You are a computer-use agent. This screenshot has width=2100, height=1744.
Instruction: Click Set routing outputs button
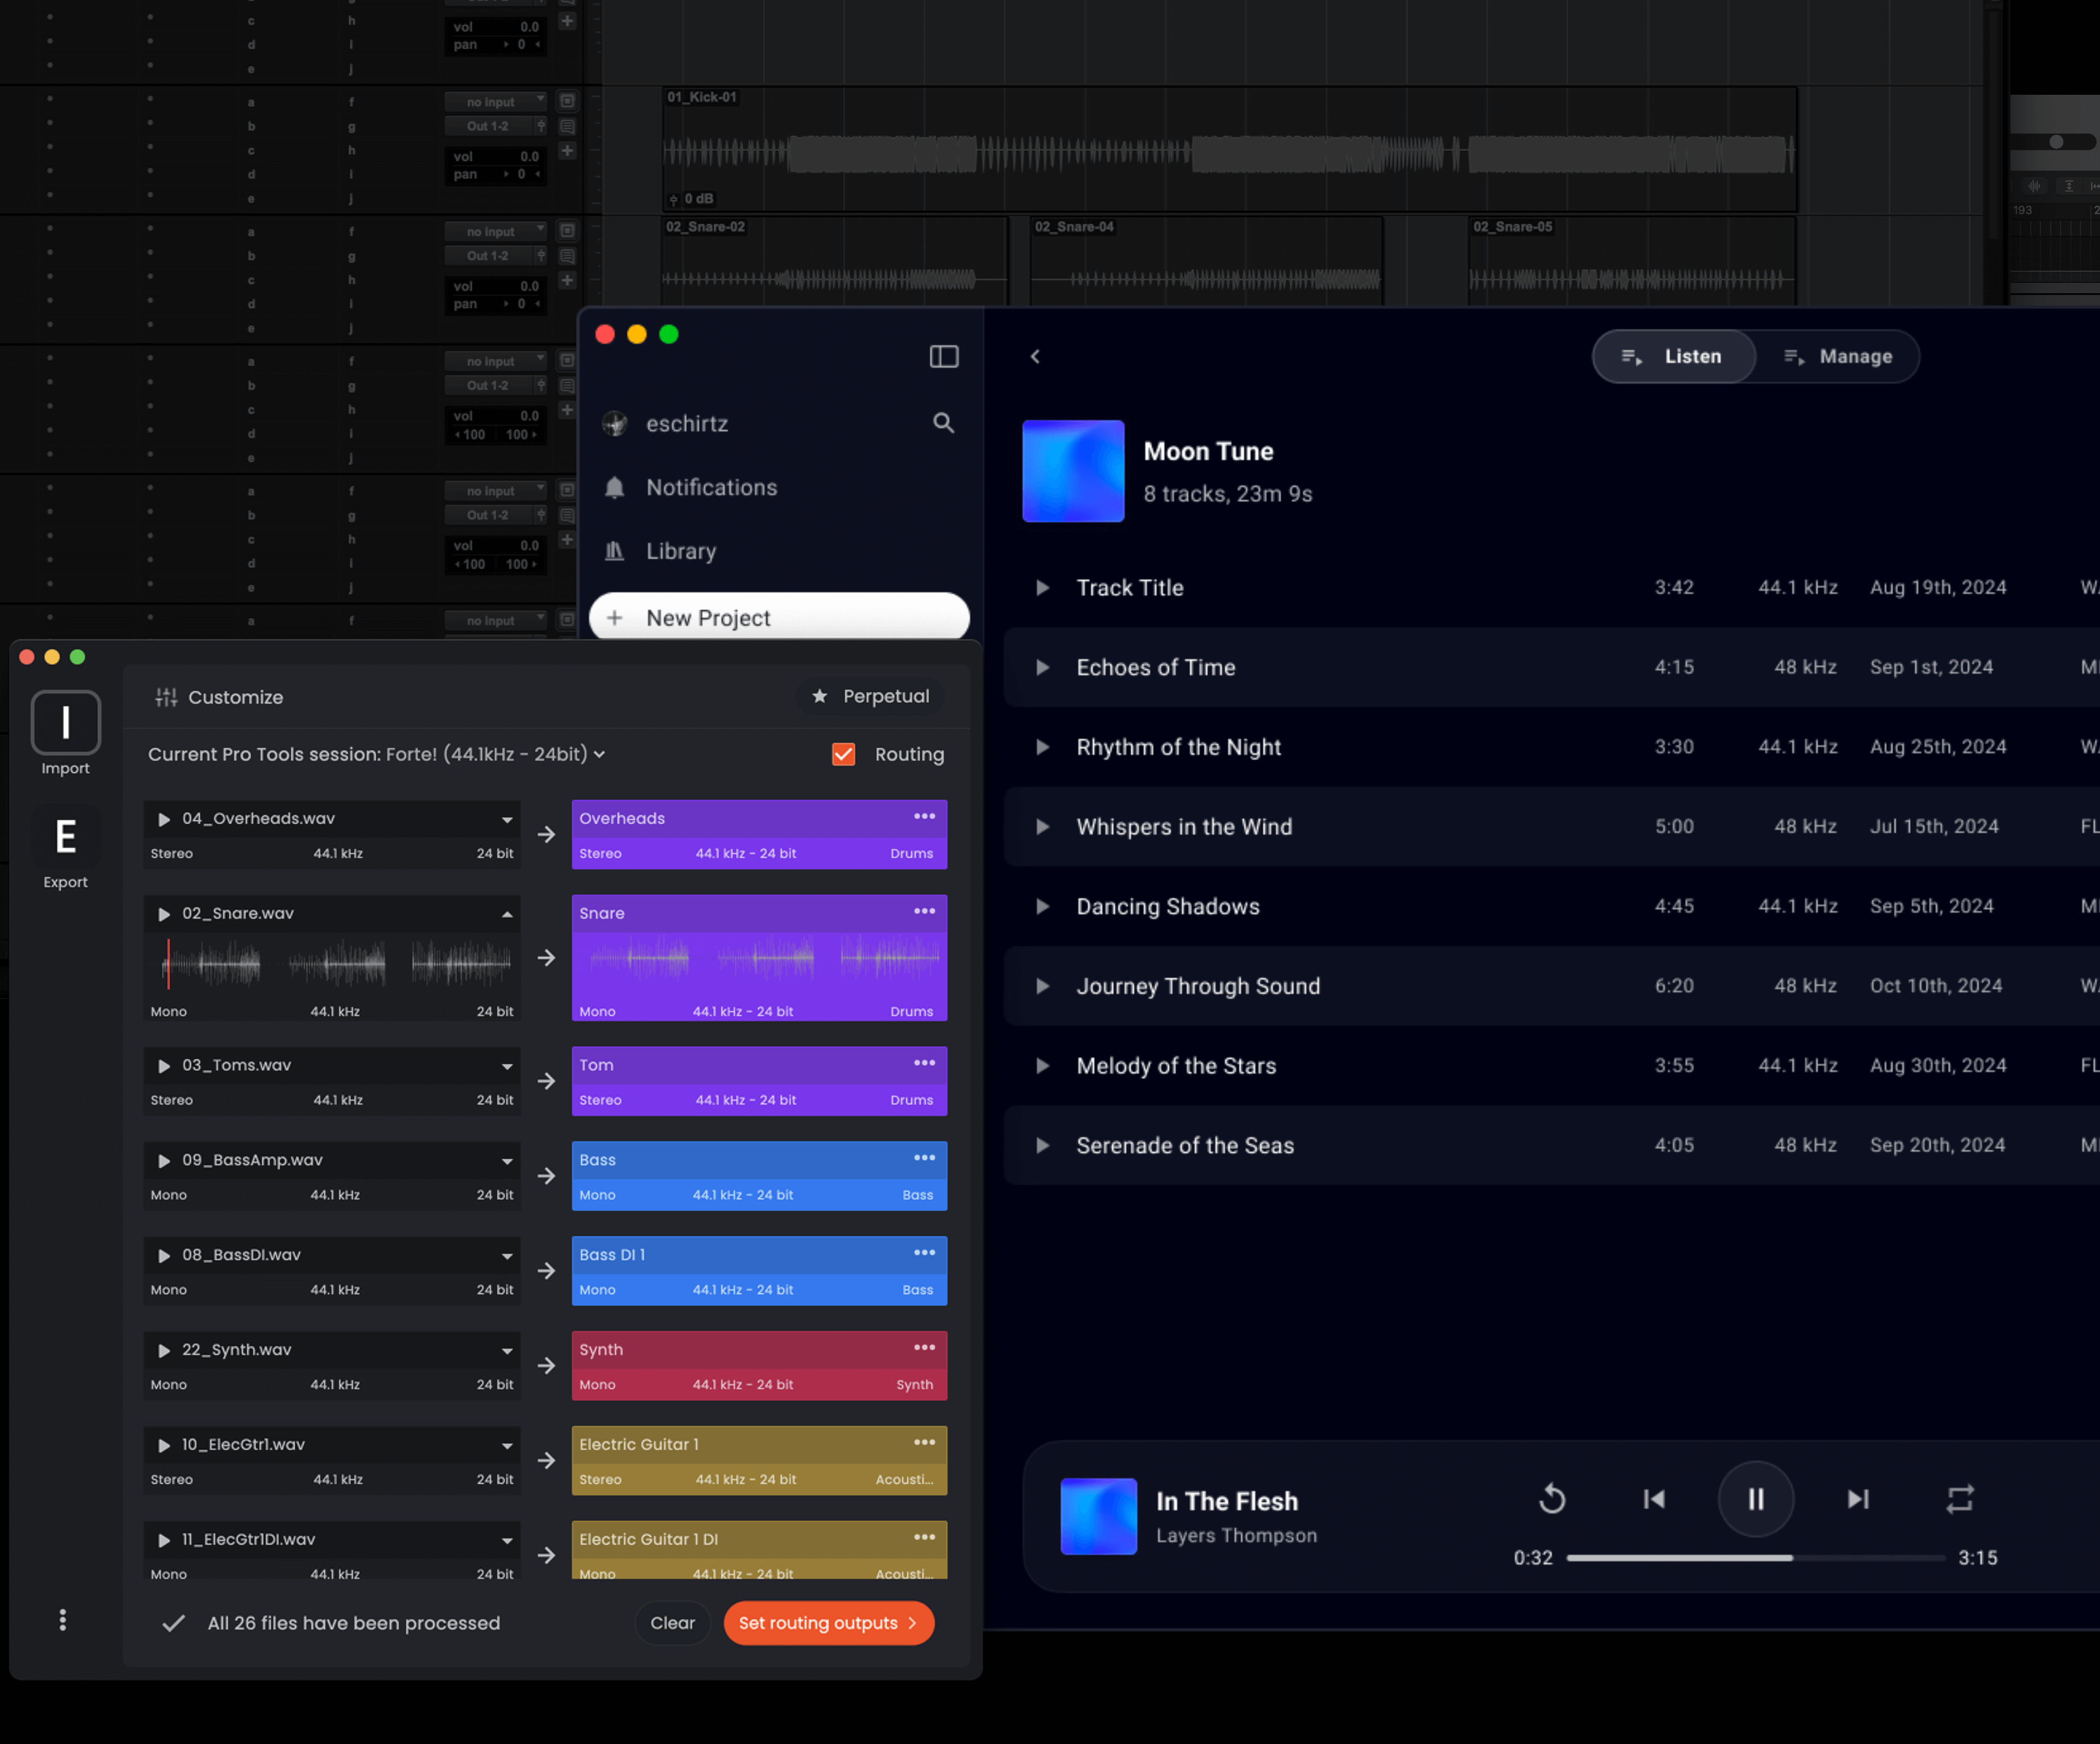click(x=828, y=1623)
